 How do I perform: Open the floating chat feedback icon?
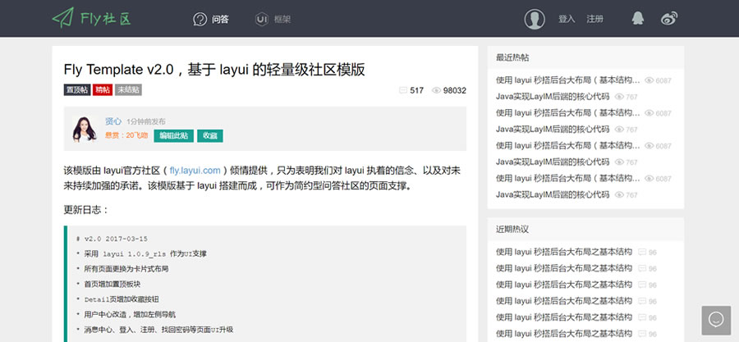(x=716, y=320)
